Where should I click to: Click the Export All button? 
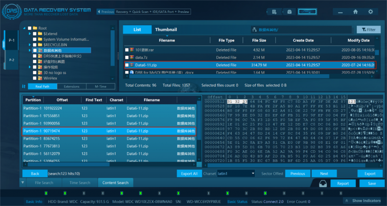tap(189, 174)
